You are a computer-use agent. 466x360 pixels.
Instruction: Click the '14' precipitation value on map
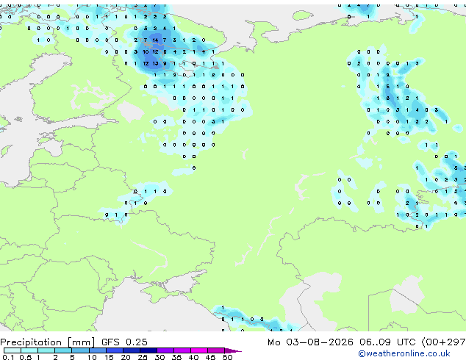(x=155, y=40)
